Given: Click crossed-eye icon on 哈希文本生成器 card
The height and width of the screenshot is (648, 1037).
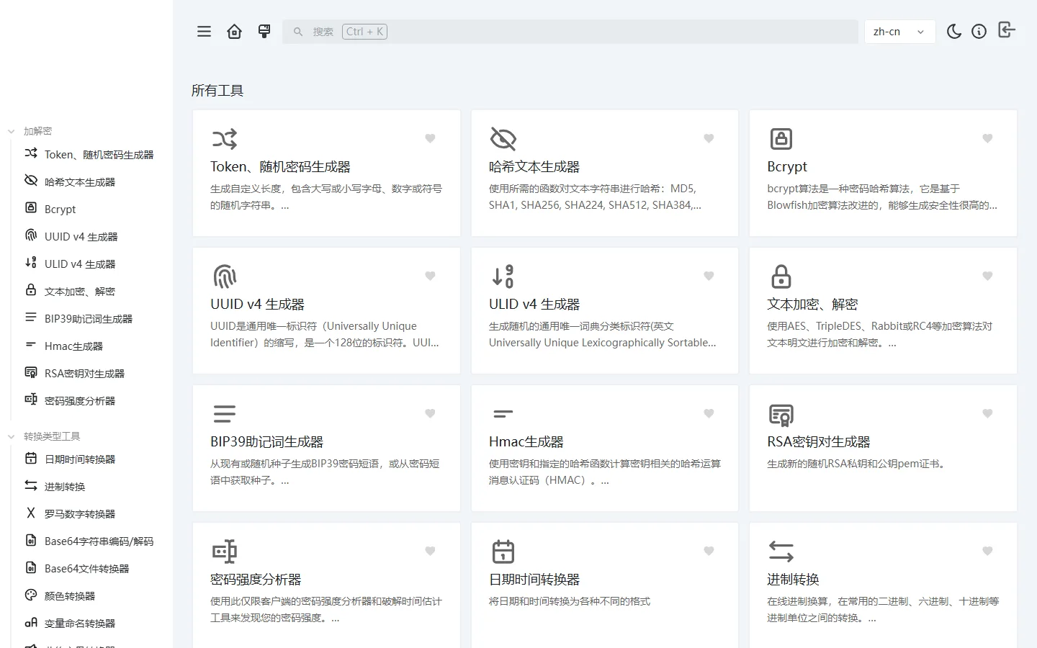Looking at the screenshot, I should tap(503, 139).
